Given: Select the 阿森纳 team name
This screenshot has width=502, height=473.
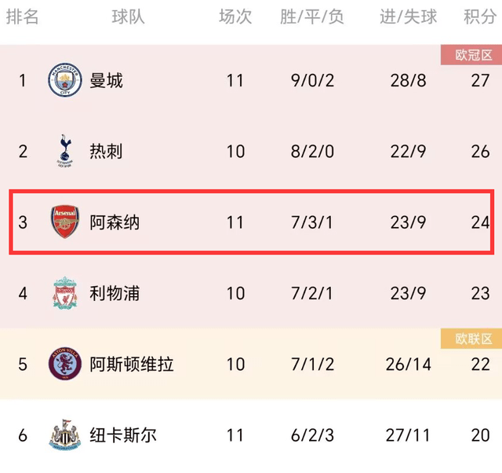Looking at the screenshot, I should (x=115, y=222).
